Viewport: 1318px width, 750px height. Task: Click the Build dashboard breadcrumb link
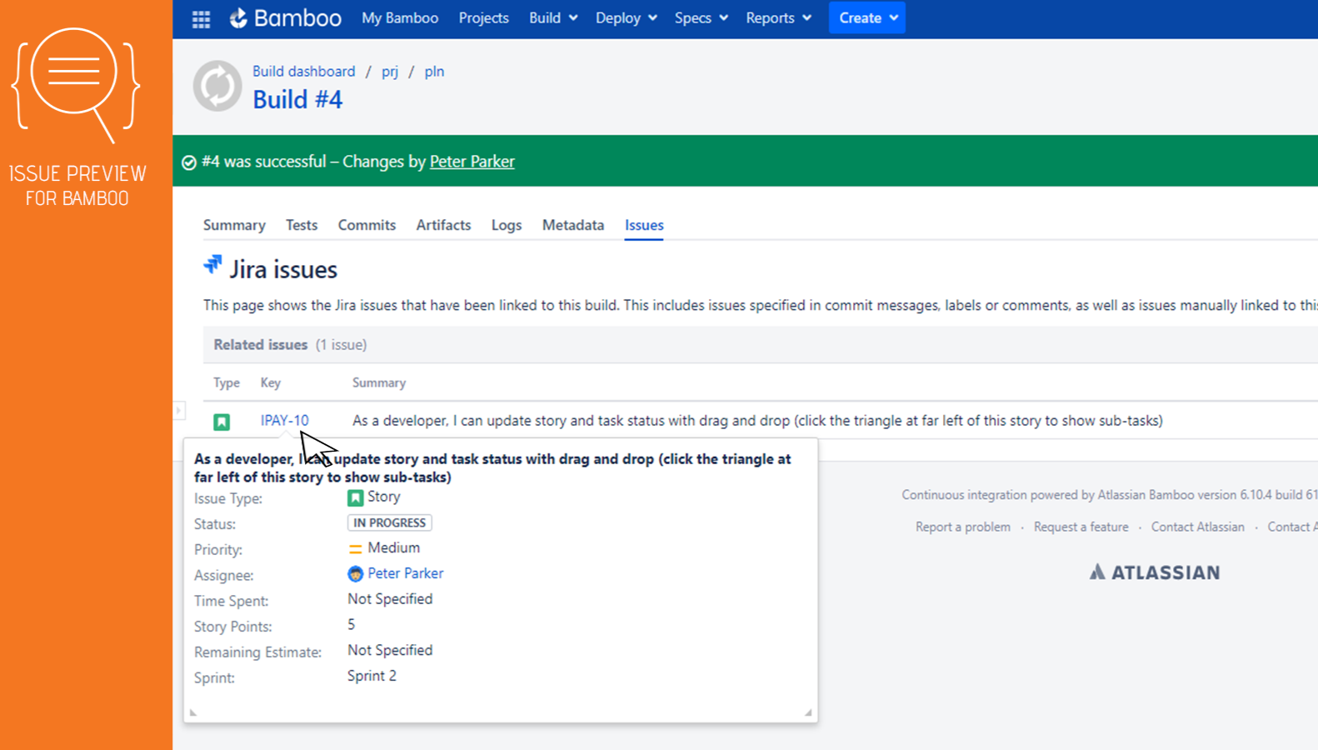tap(304, 72)
